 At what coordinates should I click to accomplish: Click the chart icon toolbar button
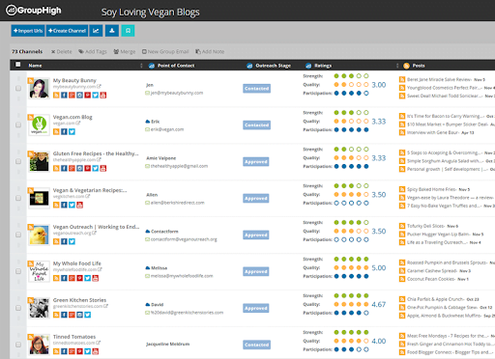[96, 31]
